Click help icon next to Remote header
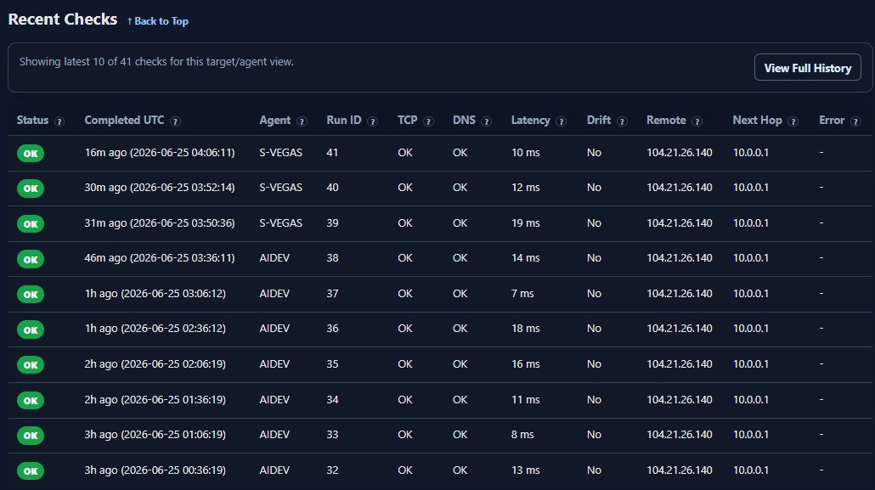The width and height of the screenshot is (875, 490). tap(697, 121)
